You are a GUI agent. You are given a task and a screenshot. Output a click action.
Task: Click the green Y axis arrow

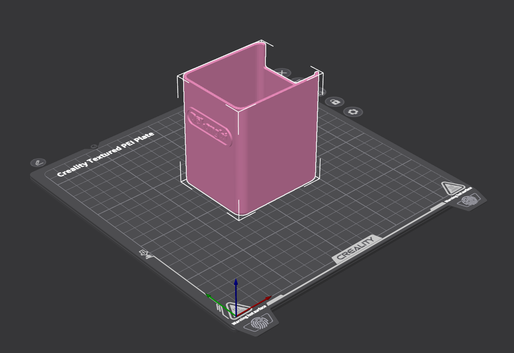click(221, 305)
